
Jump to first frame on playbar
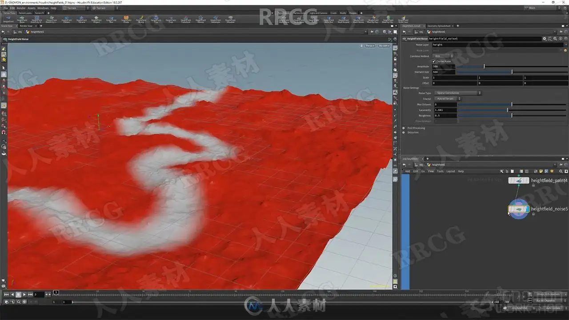coord(6,294)
